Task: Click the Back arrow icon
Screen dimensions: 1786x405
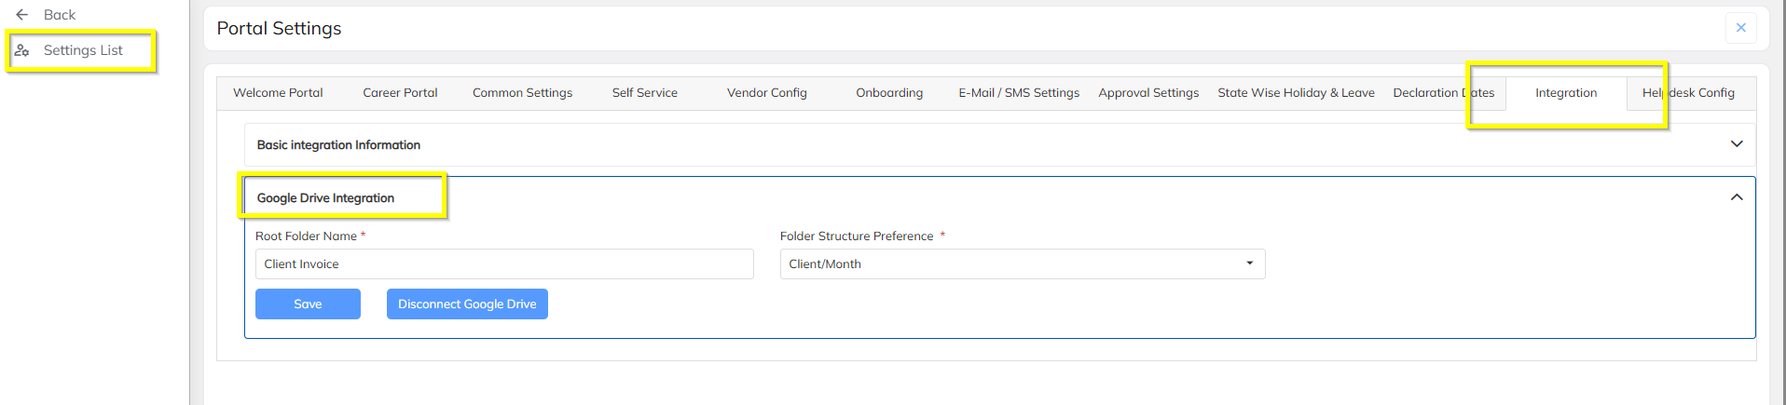Action: coord(22,15)
